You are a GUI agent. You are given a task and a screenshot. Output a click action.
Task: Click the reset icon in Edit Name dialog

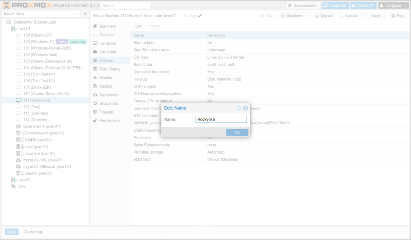(x=239, y=108)
